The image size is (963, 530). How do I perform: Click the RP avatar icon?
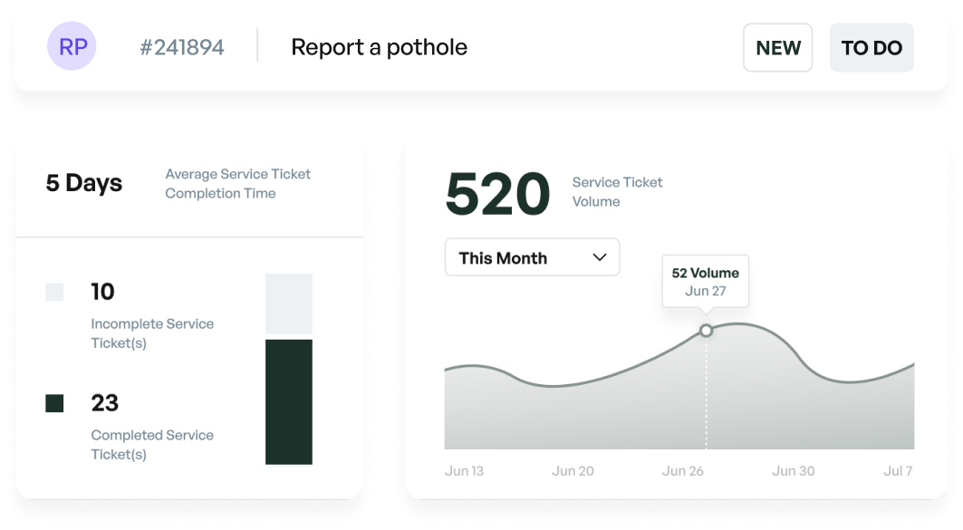(72, 47)
